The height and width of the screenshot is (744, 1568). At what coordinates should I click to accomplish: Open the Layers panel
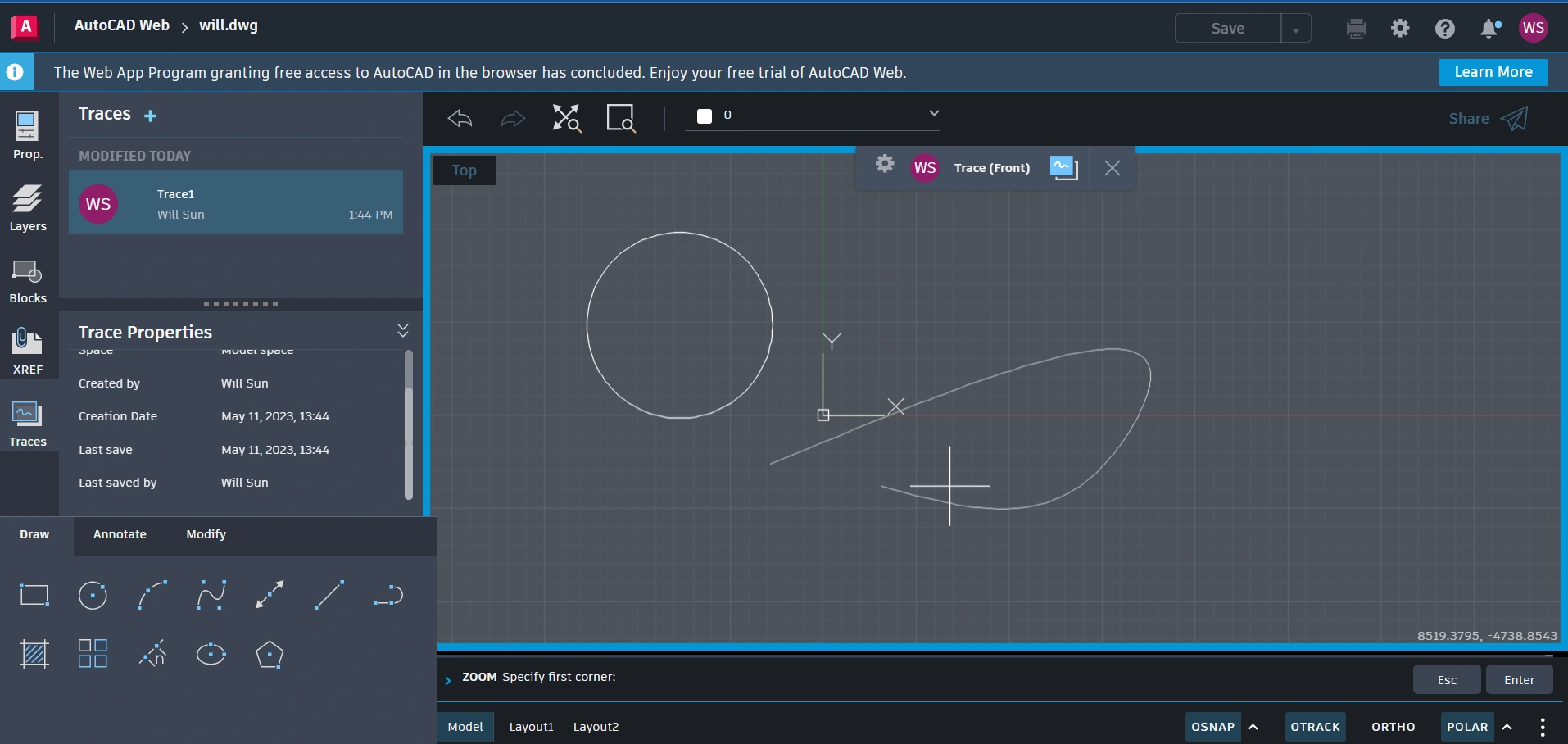pyautogui.click(x=28, y=208)
